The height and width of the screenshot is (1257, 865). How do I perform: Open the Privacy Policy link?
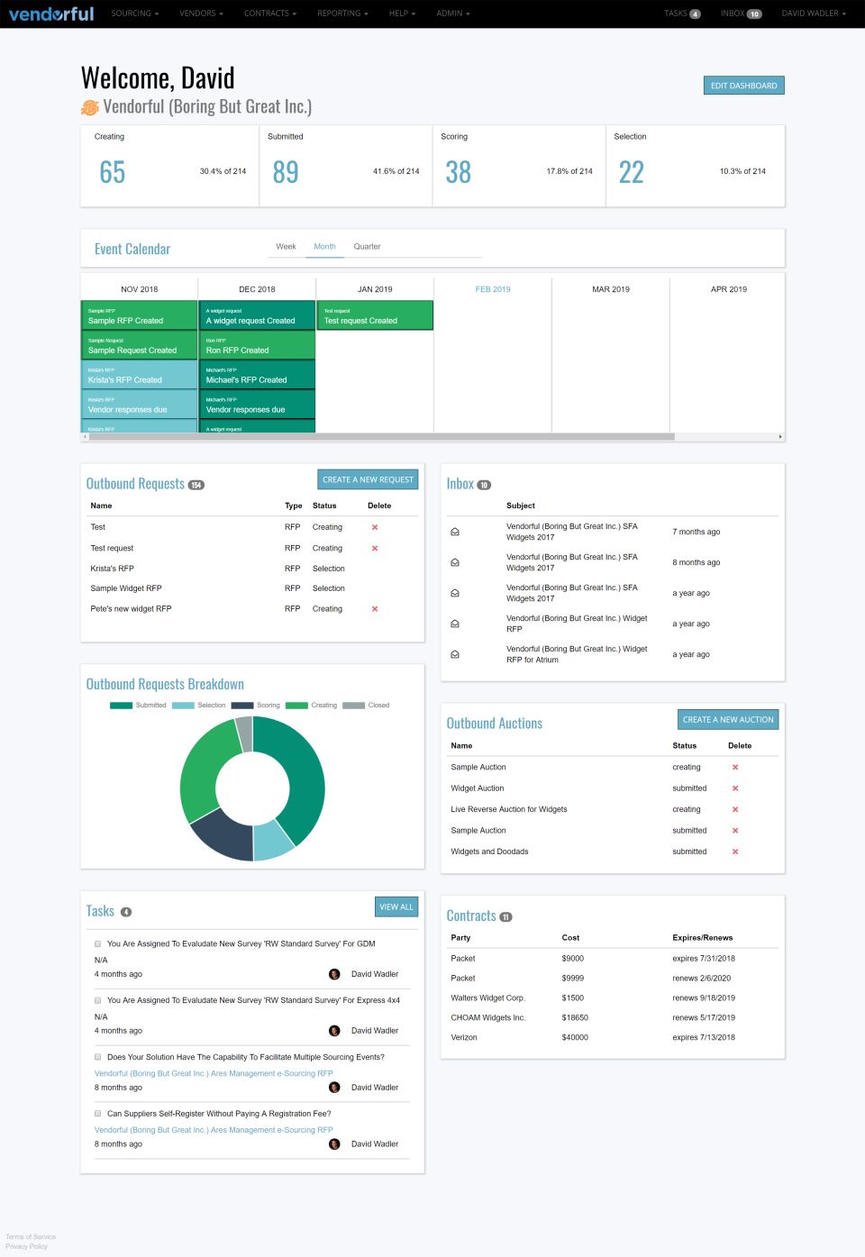point(26,1246)
